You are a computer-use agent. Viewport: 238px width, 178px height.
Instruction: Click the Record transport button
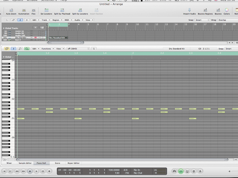point(49,171)
